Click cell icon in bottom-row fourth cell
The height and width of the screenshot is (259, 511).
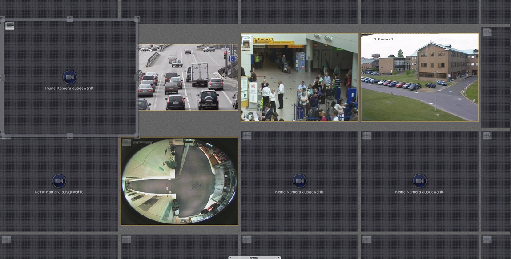(x=367, y=239)
